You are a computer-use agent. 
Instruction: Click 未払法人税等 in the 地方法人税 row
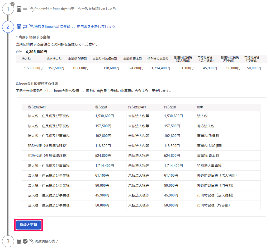(139, 126)
